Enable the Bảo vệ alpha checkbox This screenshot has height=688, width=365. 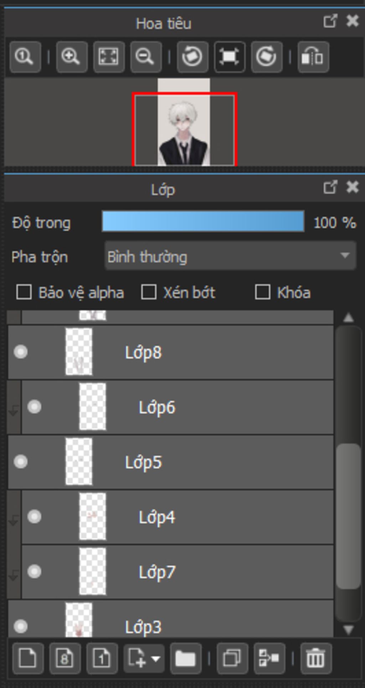coord(24,292)
